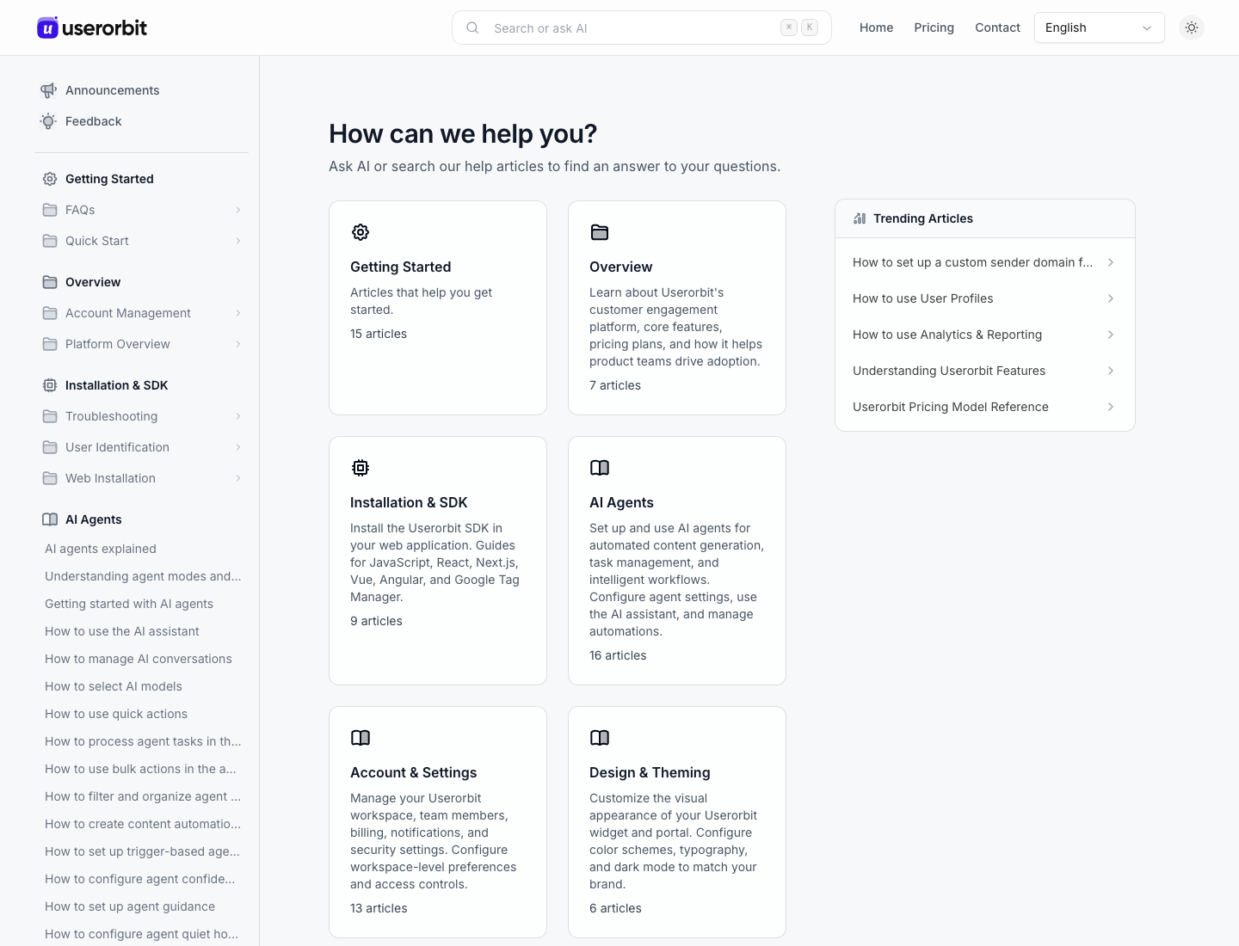The image size is (1239, 946).
Task: Click the Feedback lightbulb icon
Action: [x=48, y=121]
